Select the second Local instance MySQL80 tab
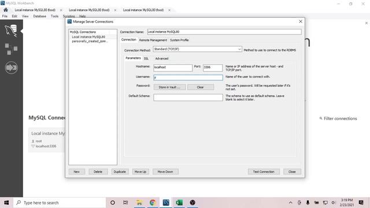370x208 pixels. pyautogui.click(x=89, y=10)
